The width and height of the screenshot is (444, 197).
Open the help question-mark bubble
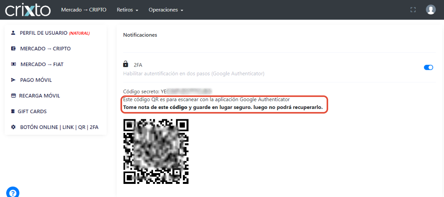tap(13, 193)
